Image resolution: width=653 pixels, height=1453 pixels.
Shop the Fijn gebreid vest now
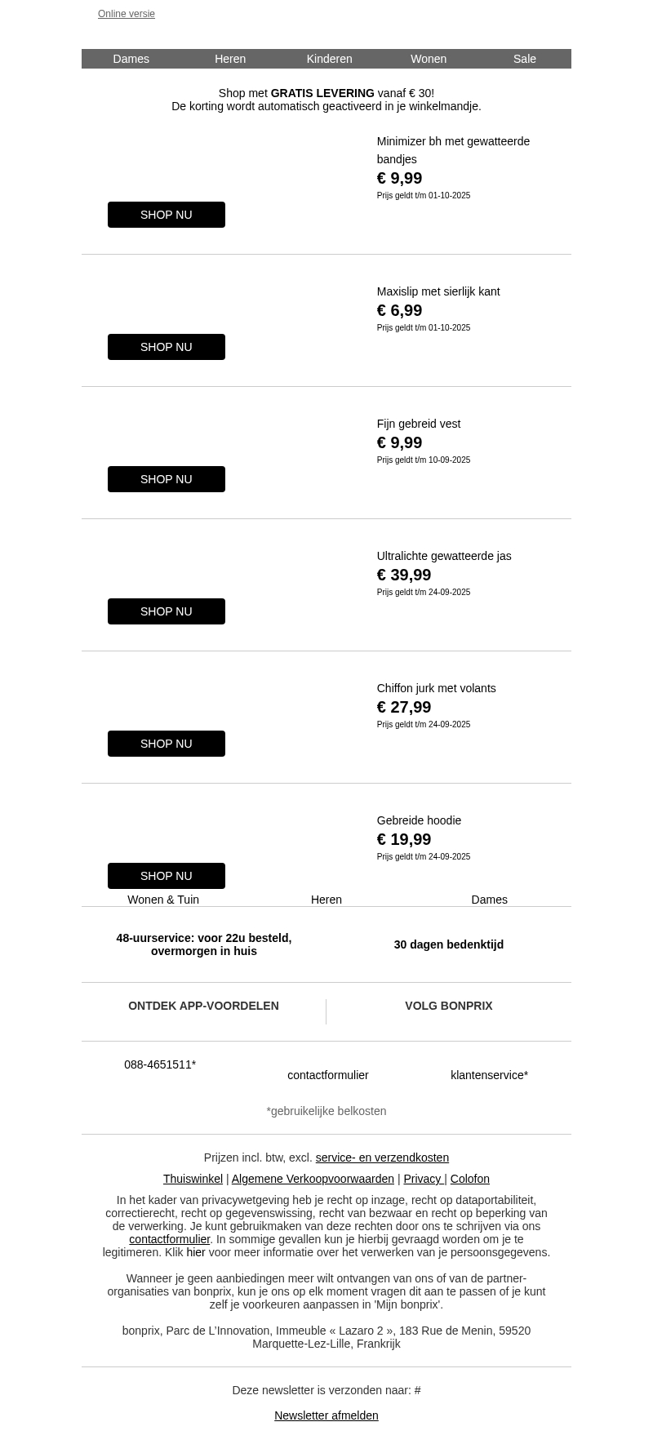[167, 479]
